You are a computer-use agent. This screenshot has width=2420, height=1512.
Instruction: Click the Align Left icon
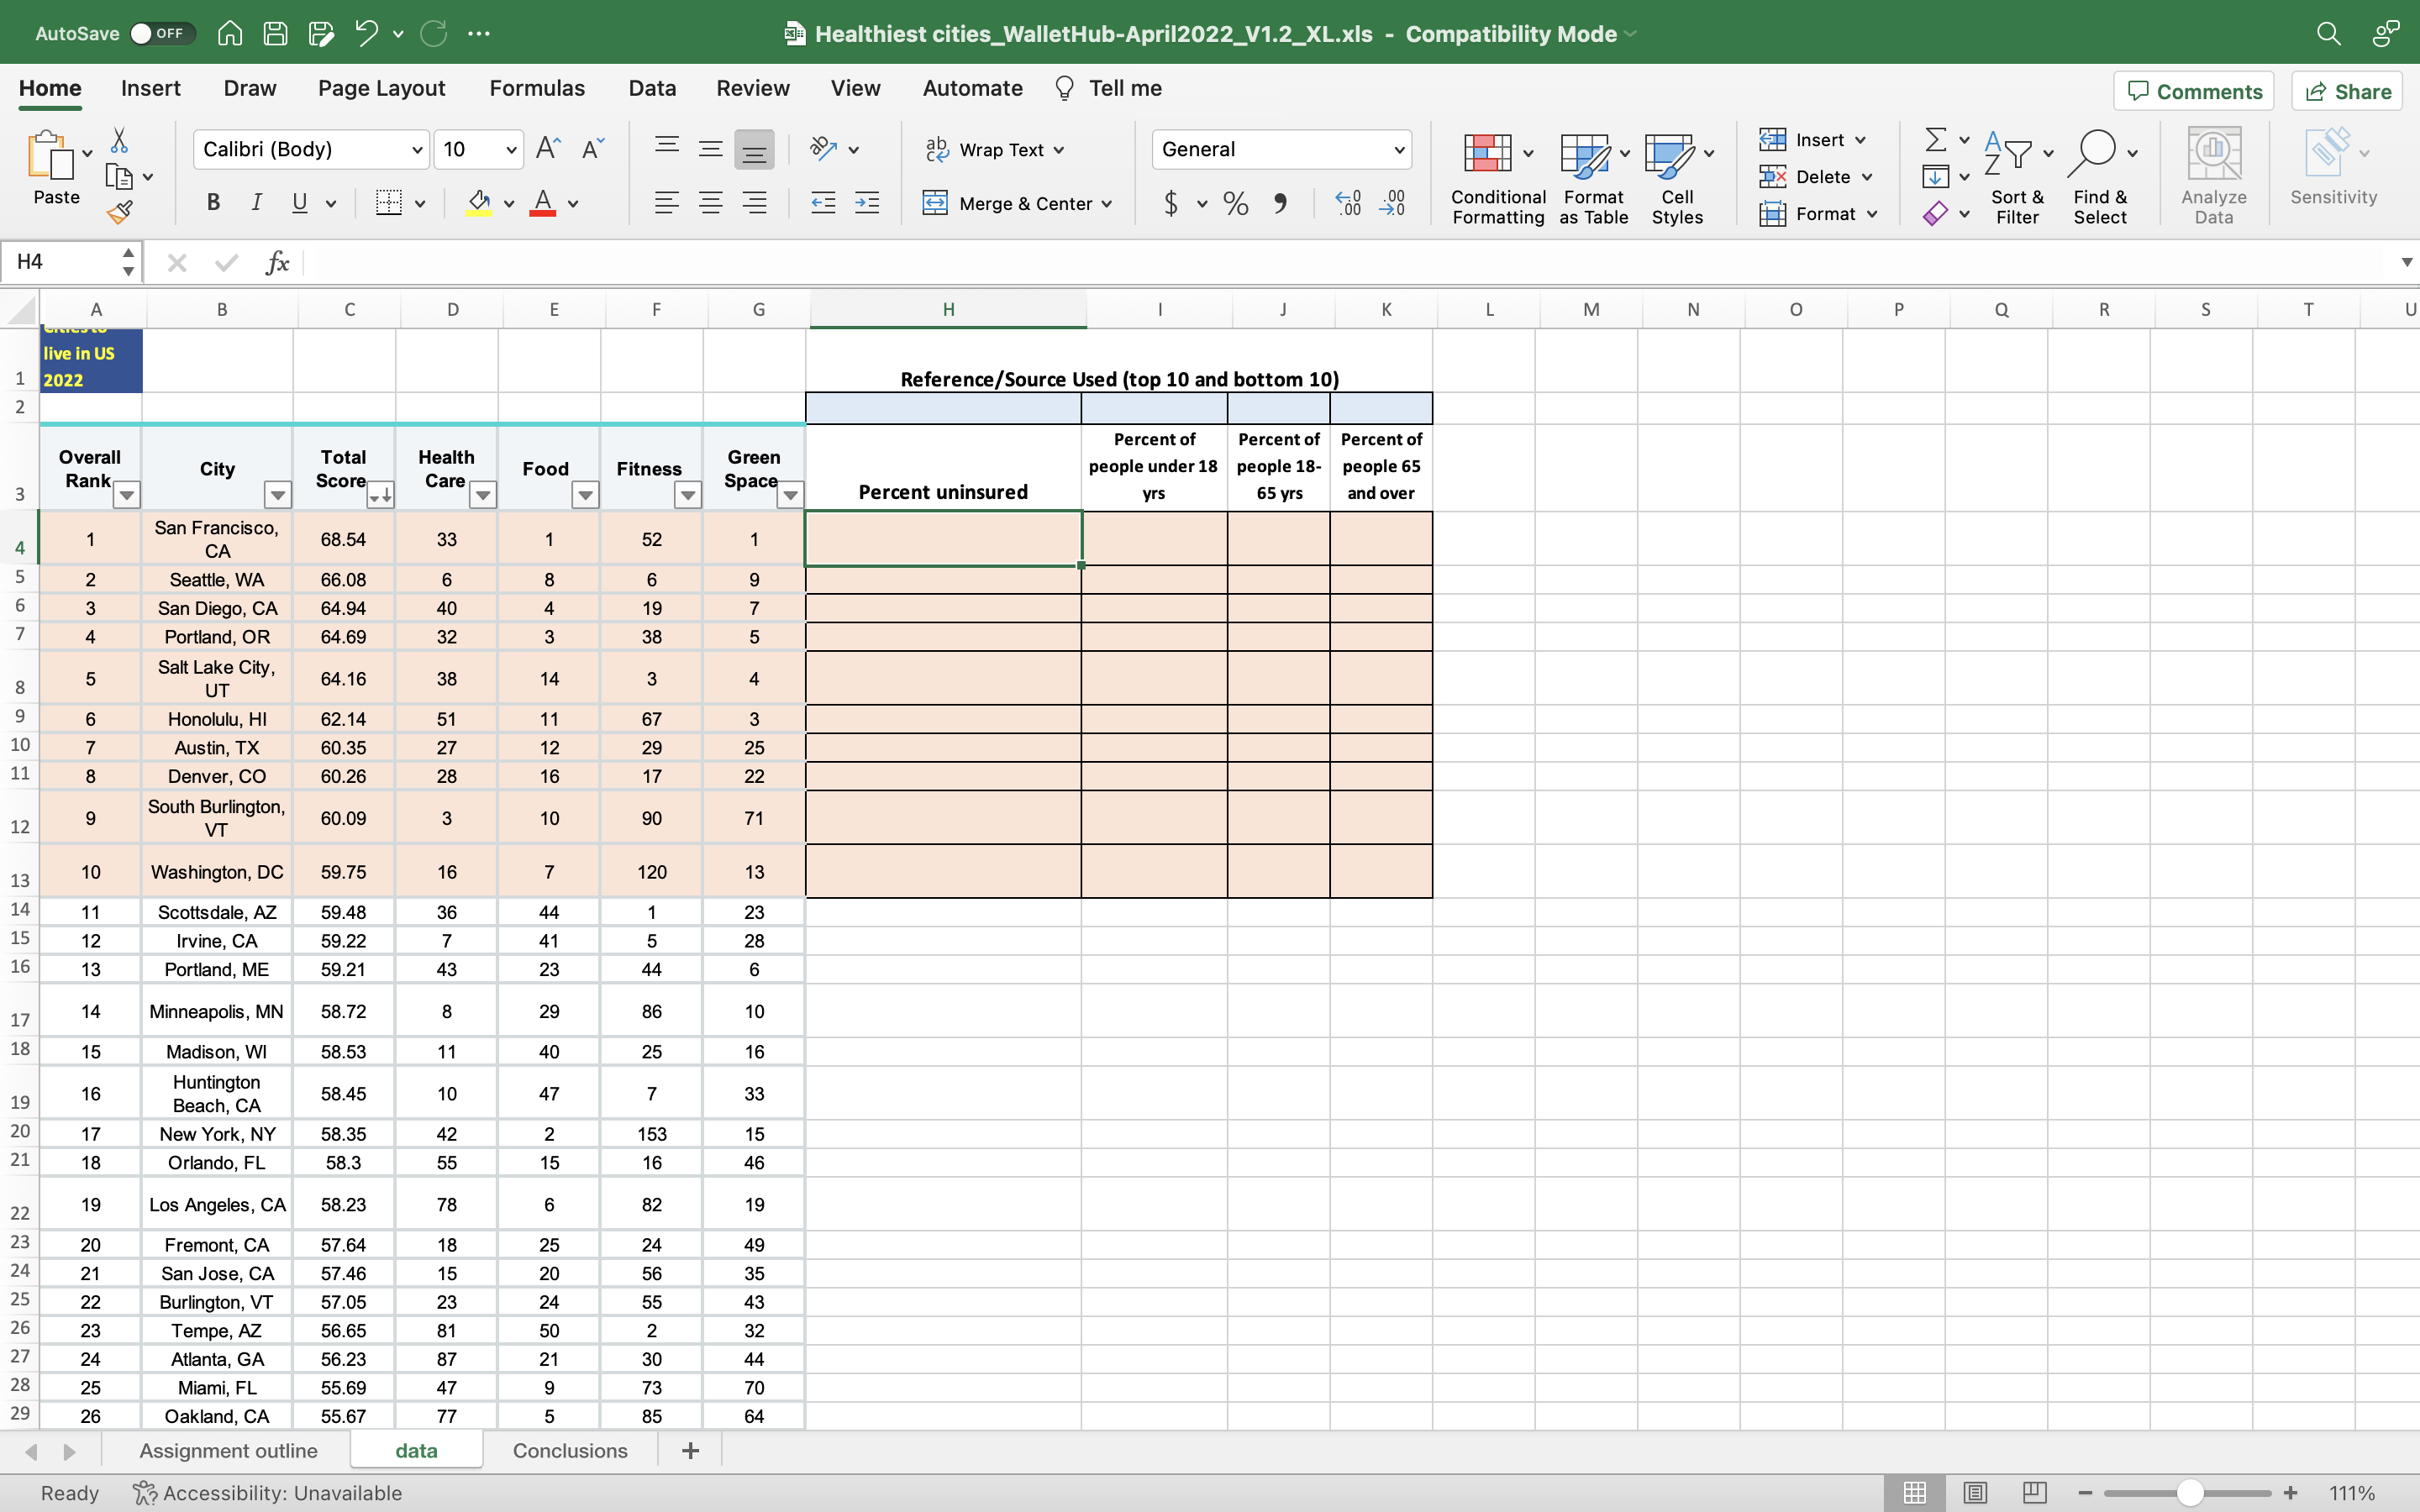point(667,203)
